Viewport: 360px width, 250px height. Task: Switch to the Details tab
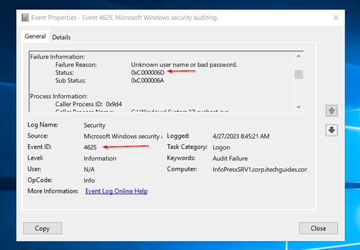tap(61, 37)
